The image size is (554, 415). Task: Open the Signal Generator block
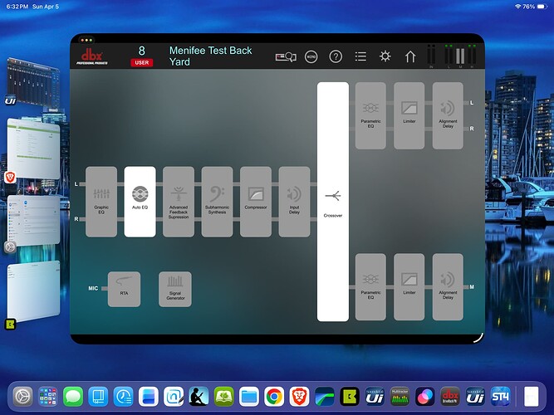tap(175, 289)
